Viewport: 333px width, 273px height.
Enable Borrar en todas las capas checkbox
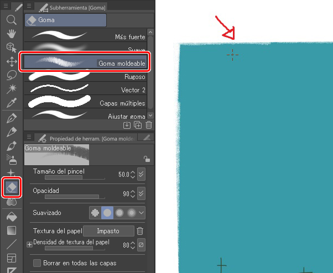pos(37,263)
